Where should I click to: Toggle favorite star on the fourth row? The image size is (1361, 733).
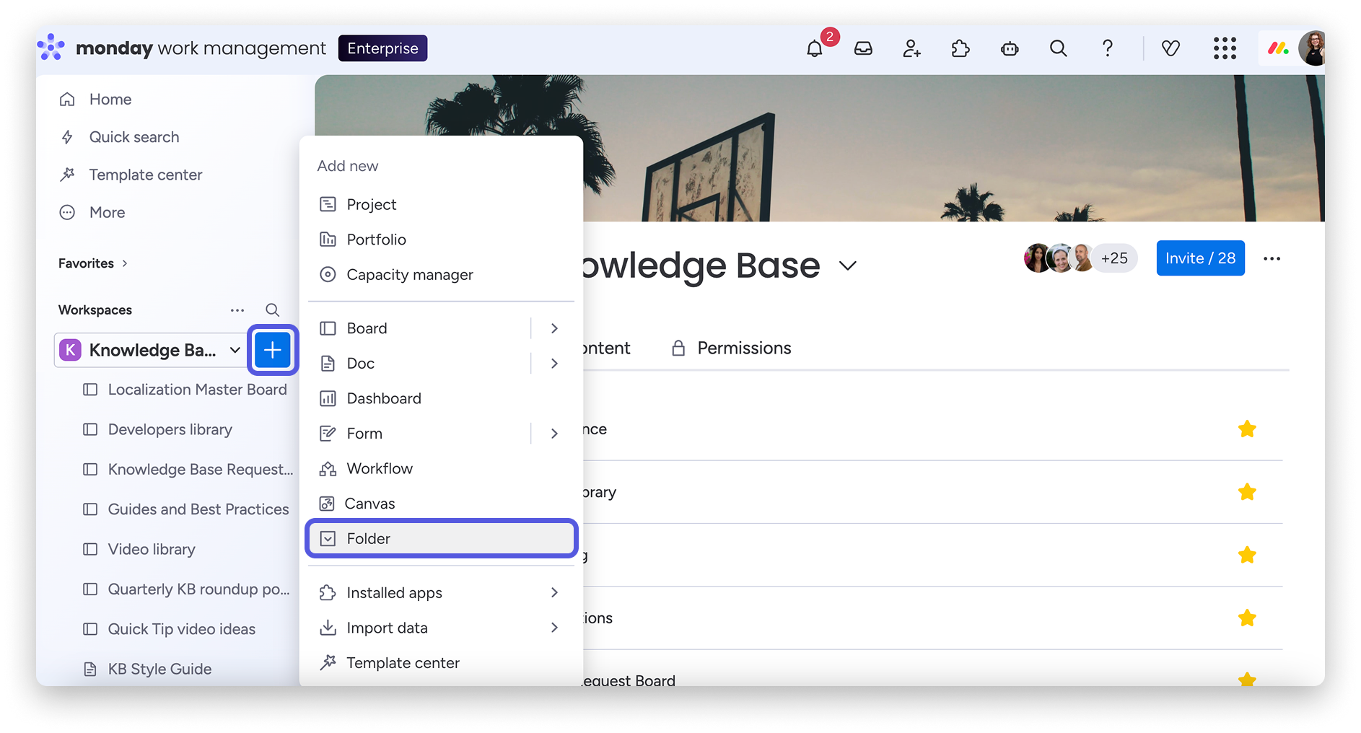click(x=1247, y=618)
